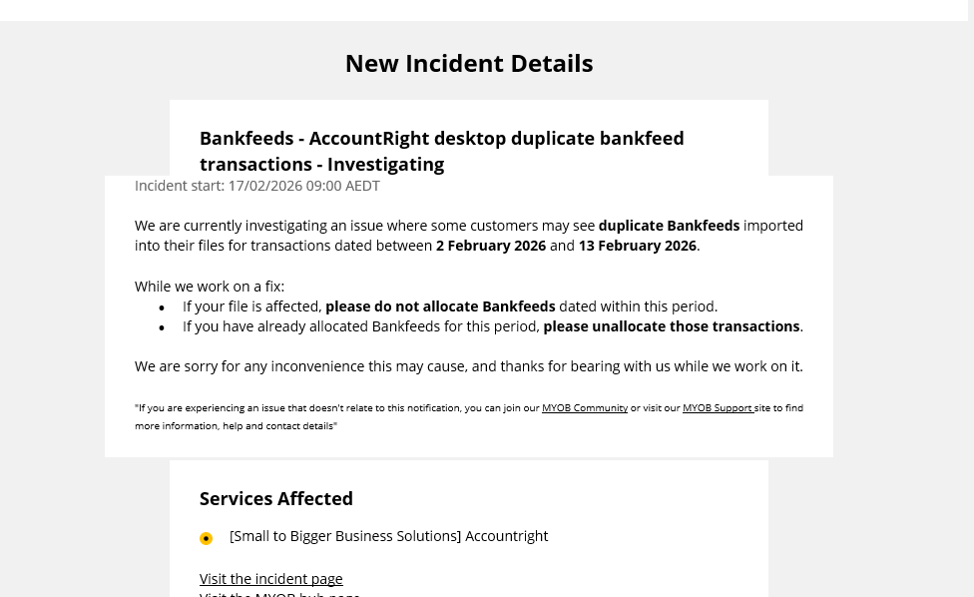Visit the incident page link
Viewport: 974px width, 597px height.
coord(270,579)
